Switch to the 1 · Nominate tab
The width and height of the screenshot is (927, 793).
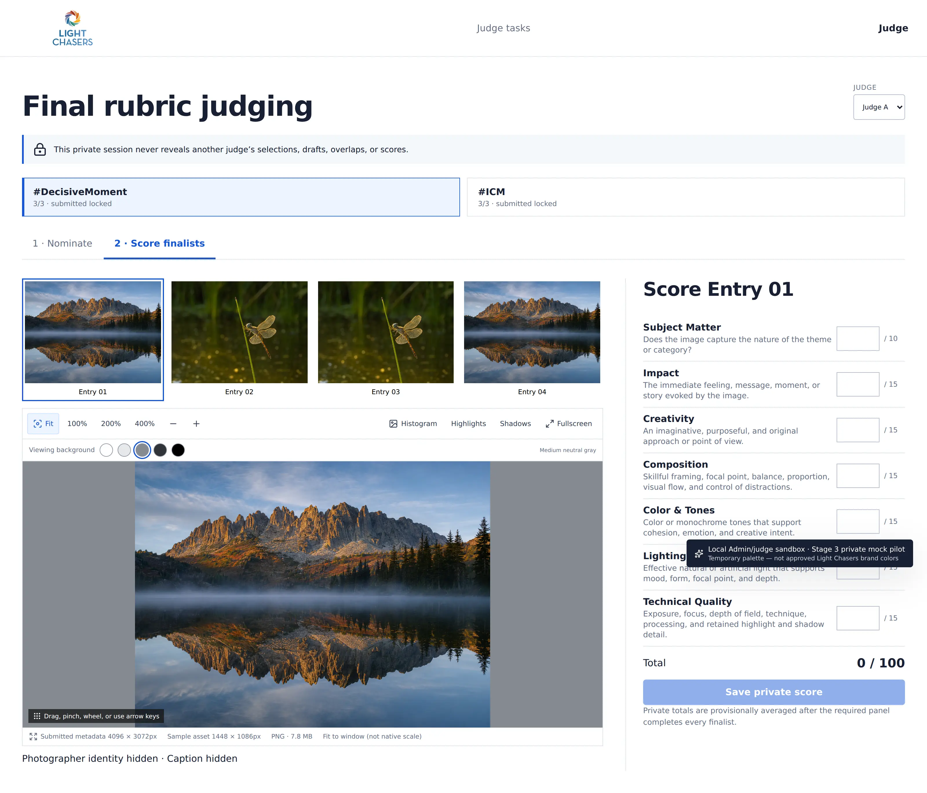(x=62, y=244)
